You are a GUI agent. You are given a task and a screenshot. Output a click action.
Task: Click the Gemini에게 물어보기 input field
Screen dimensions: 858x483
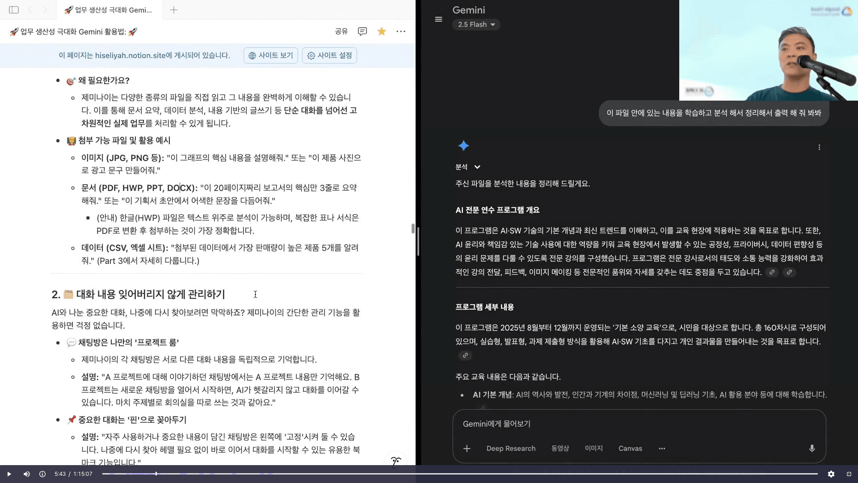(581, 424)
